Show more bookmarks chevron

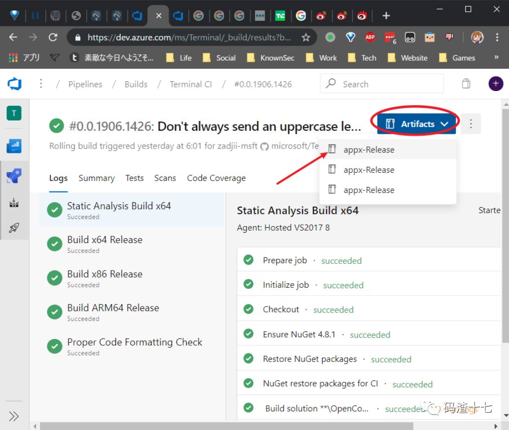point(496,57)
